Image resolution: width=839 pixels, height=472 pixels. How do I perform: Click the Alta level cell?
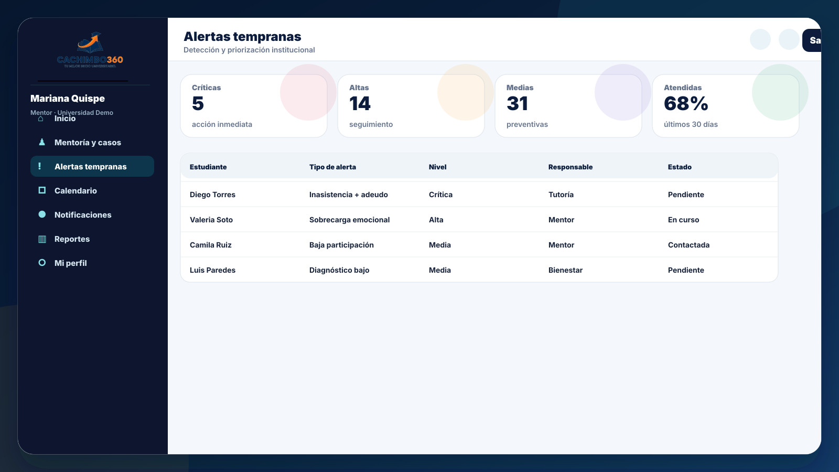click(x=436, y=220)
